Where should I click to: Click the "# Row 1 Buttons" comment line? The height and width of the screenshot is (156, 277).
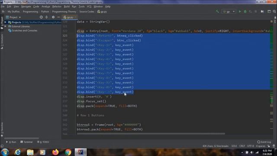[x=90, y=115]
